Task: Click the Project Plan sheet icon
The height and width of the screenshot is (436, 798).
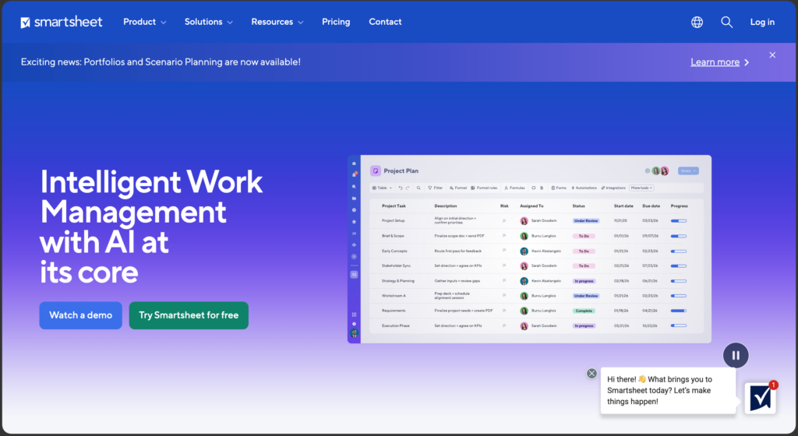Action: tap(376, 171)
